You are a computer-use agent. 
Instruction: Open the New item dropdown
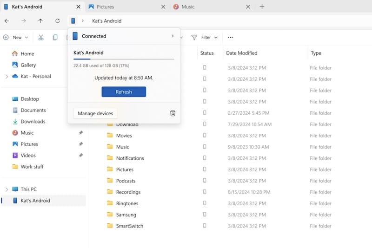16,38
